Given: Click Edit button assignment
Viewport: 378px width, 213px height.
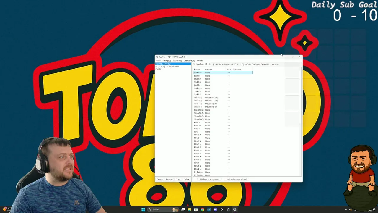Looking at the screenshot, I should (x=209, y=179).
